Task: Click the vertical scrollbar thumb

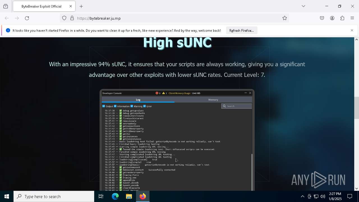Action: [x=356, y=108]
